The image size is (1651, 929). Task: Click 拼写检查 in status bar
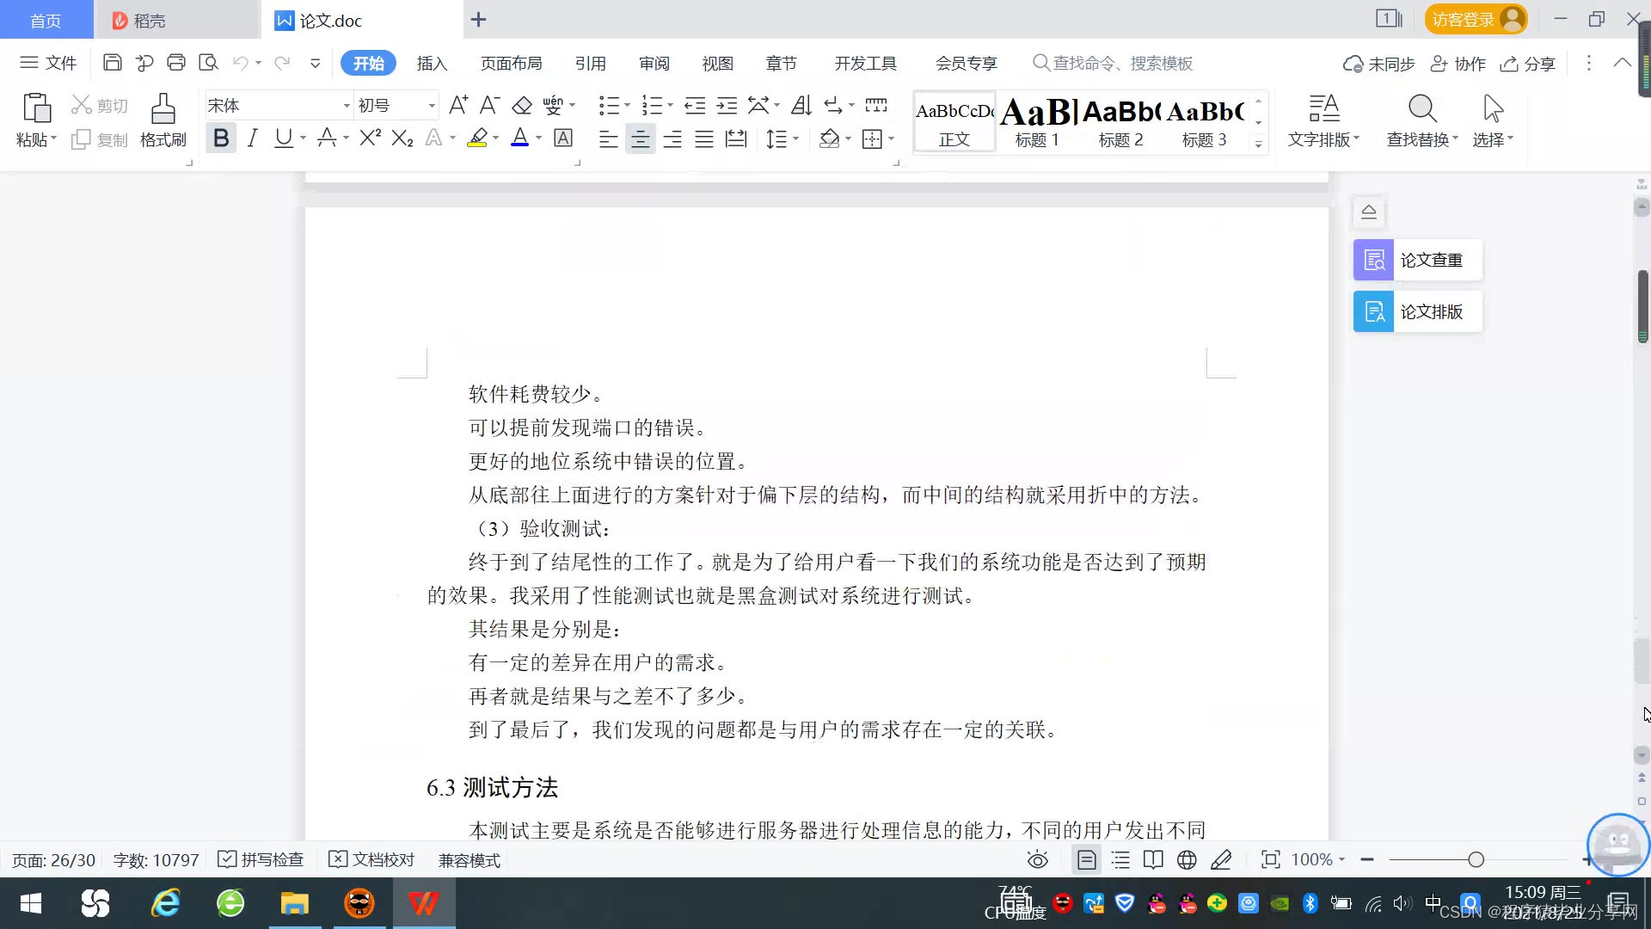(x=261, y=860)
